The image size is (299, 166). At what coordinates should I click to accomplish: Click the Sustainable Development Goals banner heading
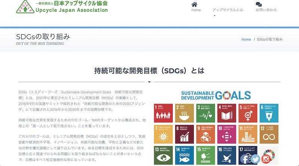(x=216, y=95)
